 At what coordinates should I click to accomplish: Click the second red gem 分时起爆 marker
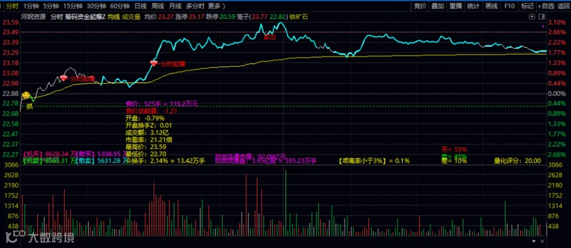point(154,63)
